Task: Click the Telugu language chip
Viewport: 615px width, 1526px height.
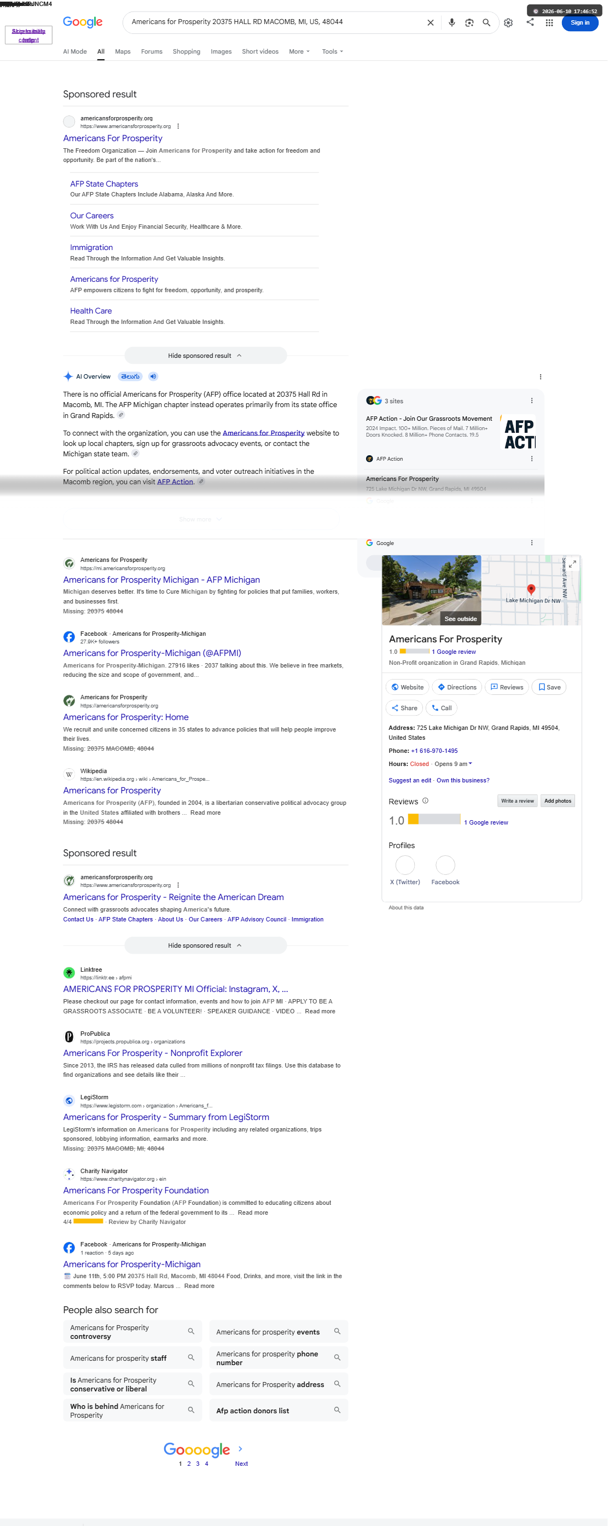Action: pyautogui.click(x=130, y=376)
